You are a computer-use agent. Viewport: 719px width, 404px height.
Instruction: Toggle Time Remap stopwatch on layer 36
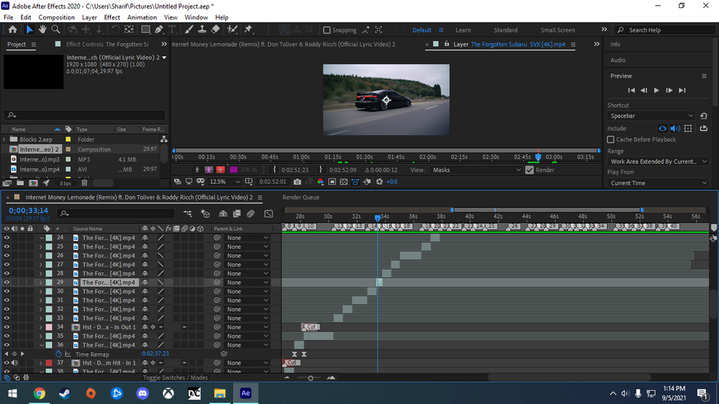tap(59, 354)
